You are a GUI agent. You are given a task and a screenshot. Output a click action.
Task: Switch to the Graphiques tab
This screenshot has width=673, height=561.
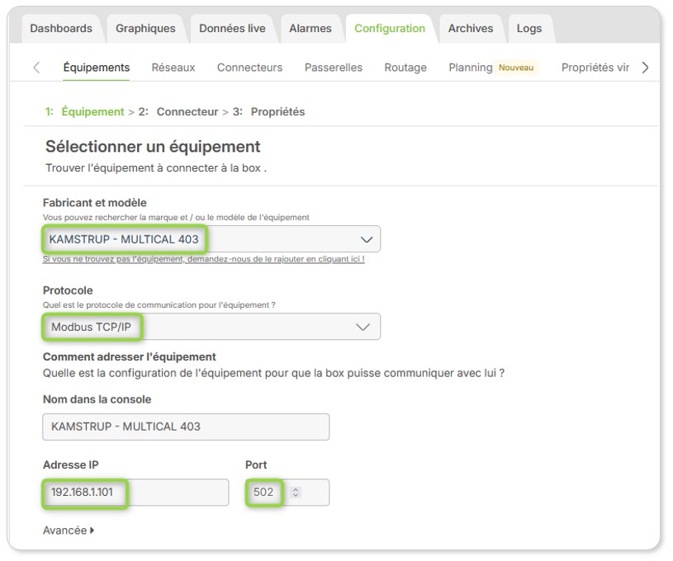click(x=145, y=28)
